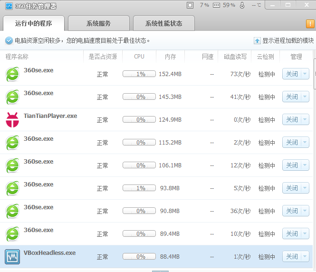This screenshot has height=272, width=316.
Task: Click 正常 status in the VBoxHeadless.exe row
Action: pos(102,257)
